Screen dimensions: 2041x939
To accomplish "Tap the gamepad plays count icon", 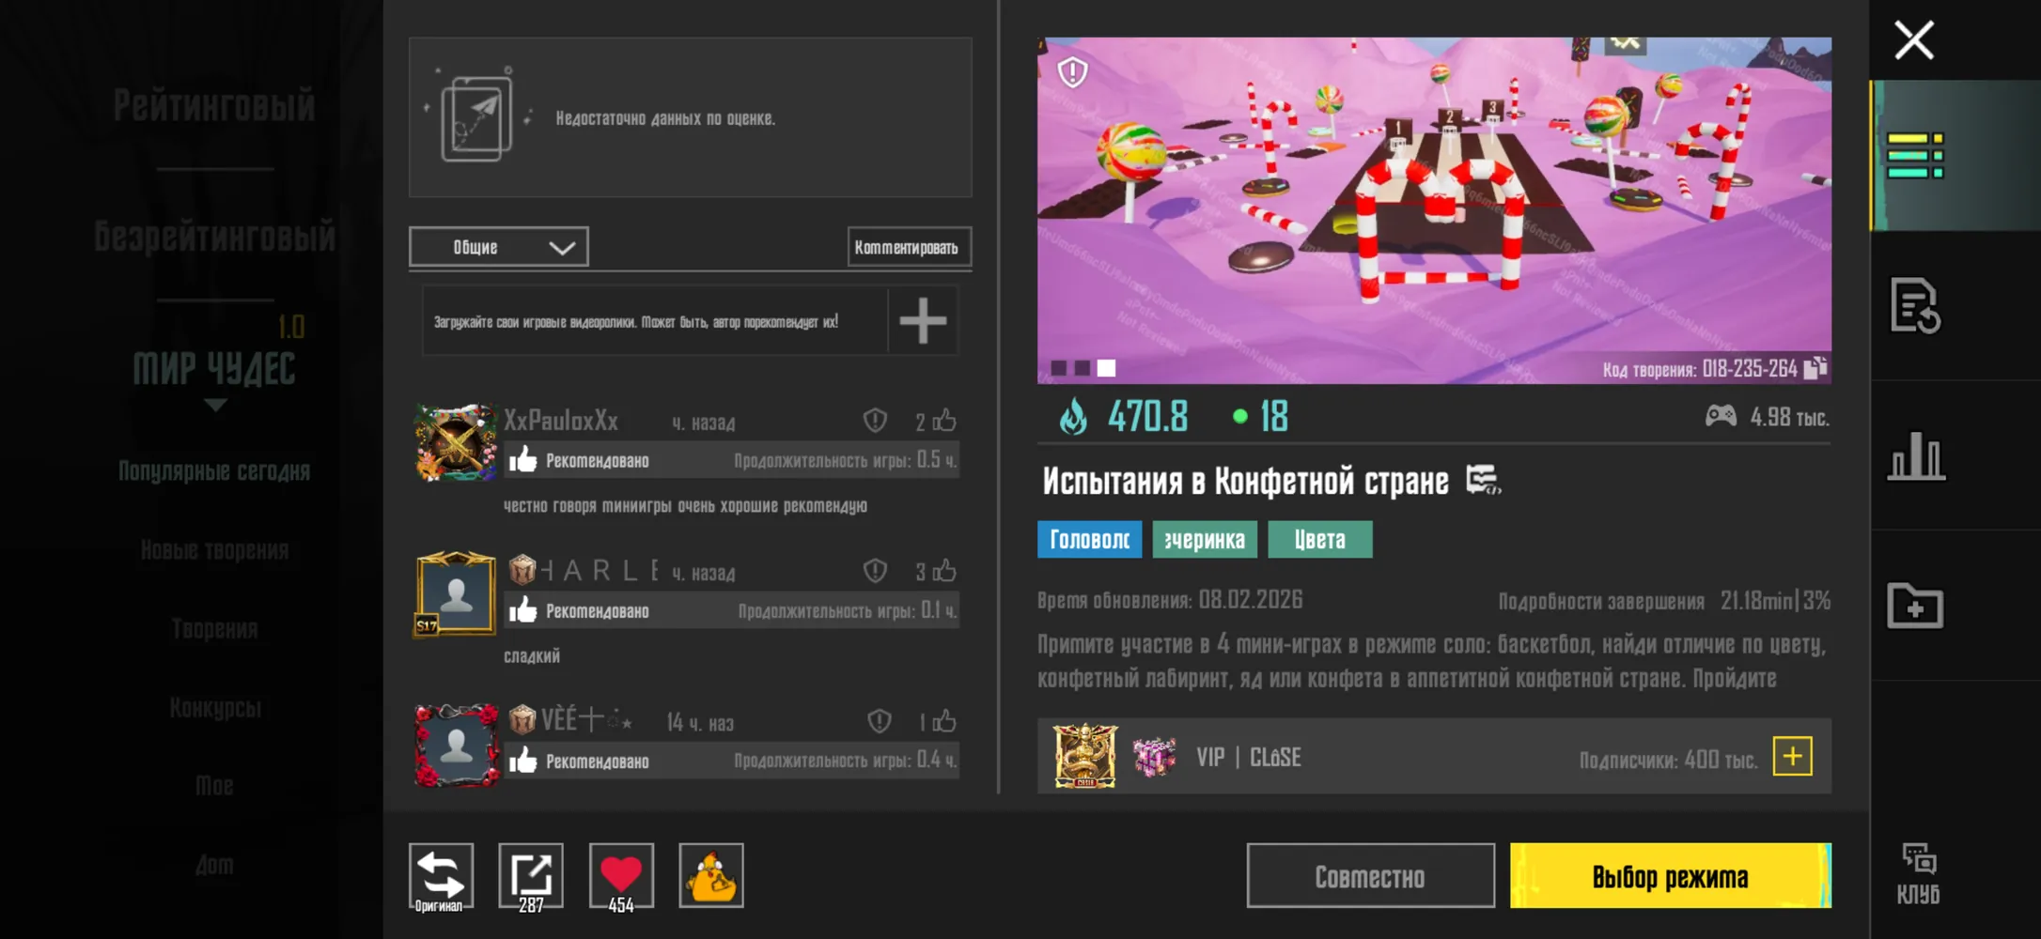I will (1721, 416).
